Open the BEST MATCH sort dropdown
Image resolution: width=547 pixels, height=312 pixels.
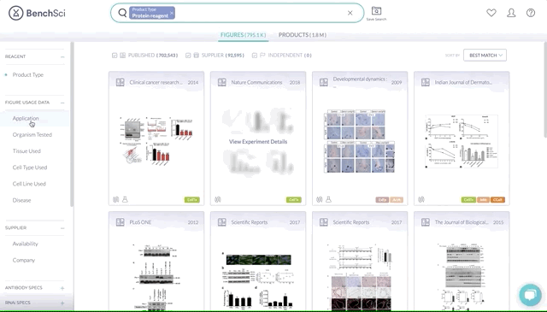[x=485, y=56]
